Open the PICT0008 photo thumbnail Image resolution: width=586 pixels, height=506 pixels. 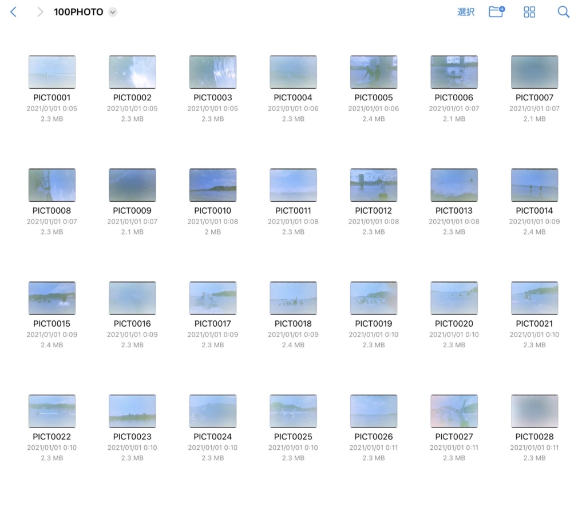tap(52, 185)
